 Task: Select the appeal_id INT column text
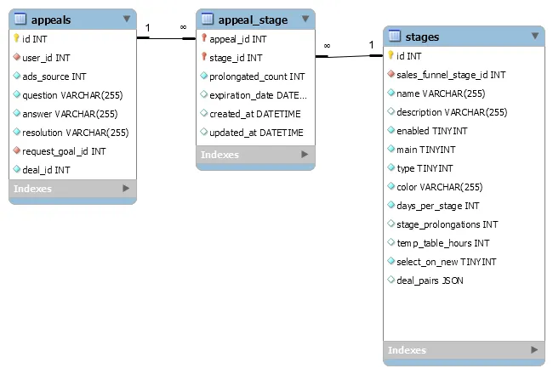point(238,39)
